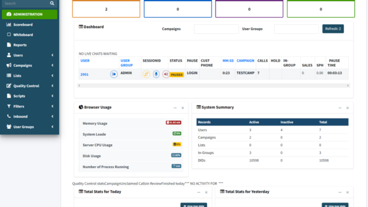368x207 pixels.
Task: Open user 2901 link
Action: pos(85,74)
